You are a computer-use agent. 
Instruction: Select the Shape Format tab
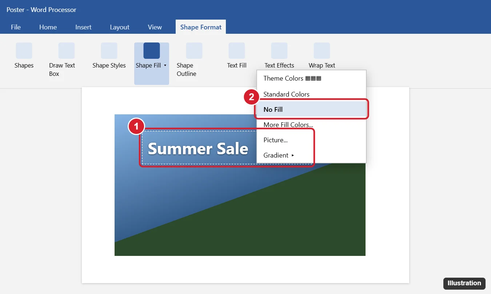201,27
